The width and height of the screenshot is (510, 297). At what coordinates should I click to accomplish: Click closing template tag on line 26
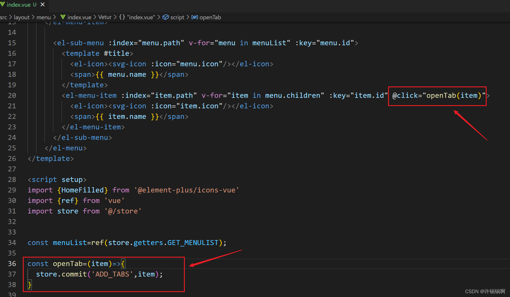(51, 159)
